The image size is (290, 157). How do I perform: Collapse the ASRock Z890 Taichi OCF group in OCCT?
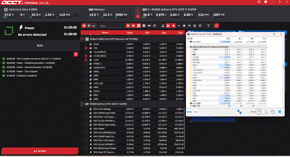pos(83,39)
